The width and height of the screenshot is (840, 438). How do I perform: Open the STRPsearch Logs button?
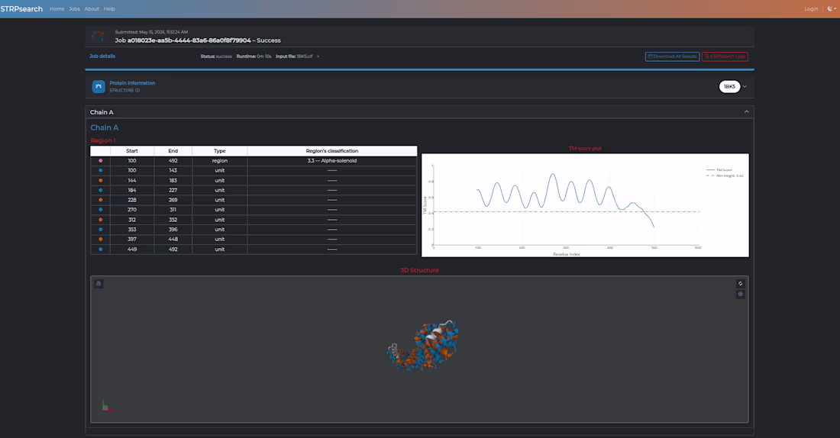point(725,56)
